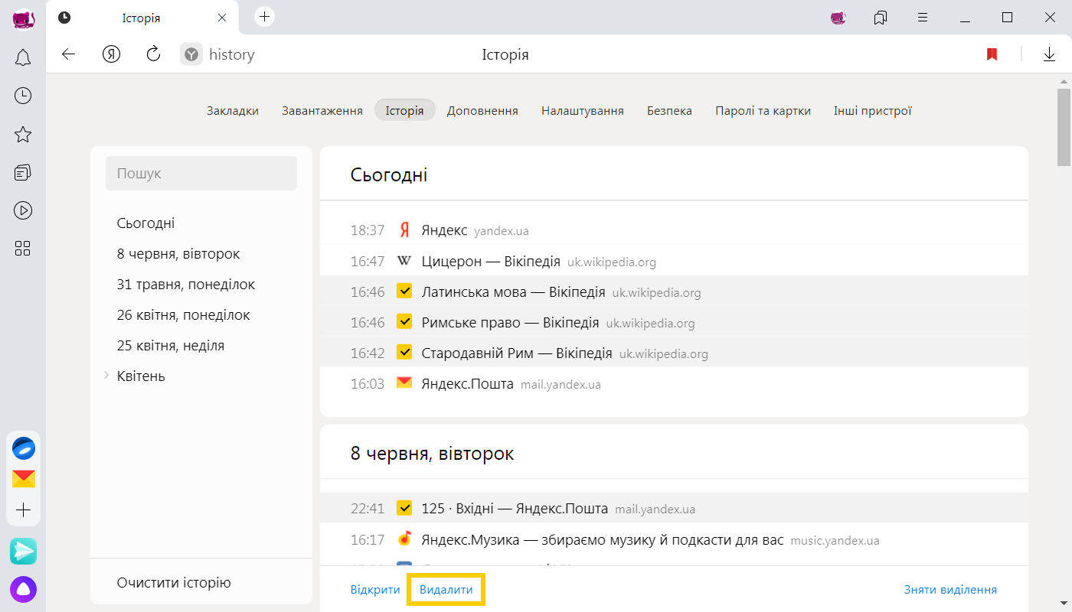Jump to 8 червня, вівторок

pyautogui.click(x=178, y=253)
